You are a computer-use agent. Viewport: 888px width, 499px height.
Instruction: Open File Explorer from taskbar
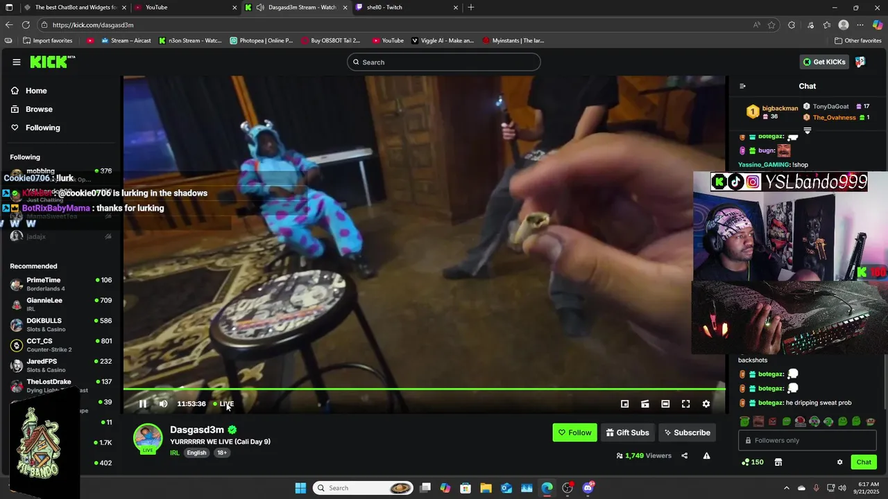[486, 488]
